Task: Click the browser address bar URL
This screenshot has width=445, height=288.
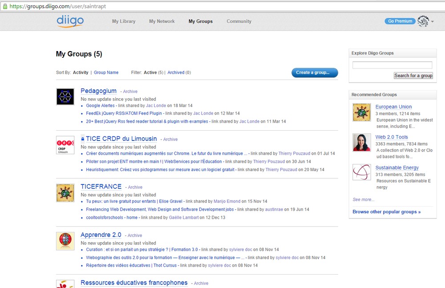Action: coord(57,6)
